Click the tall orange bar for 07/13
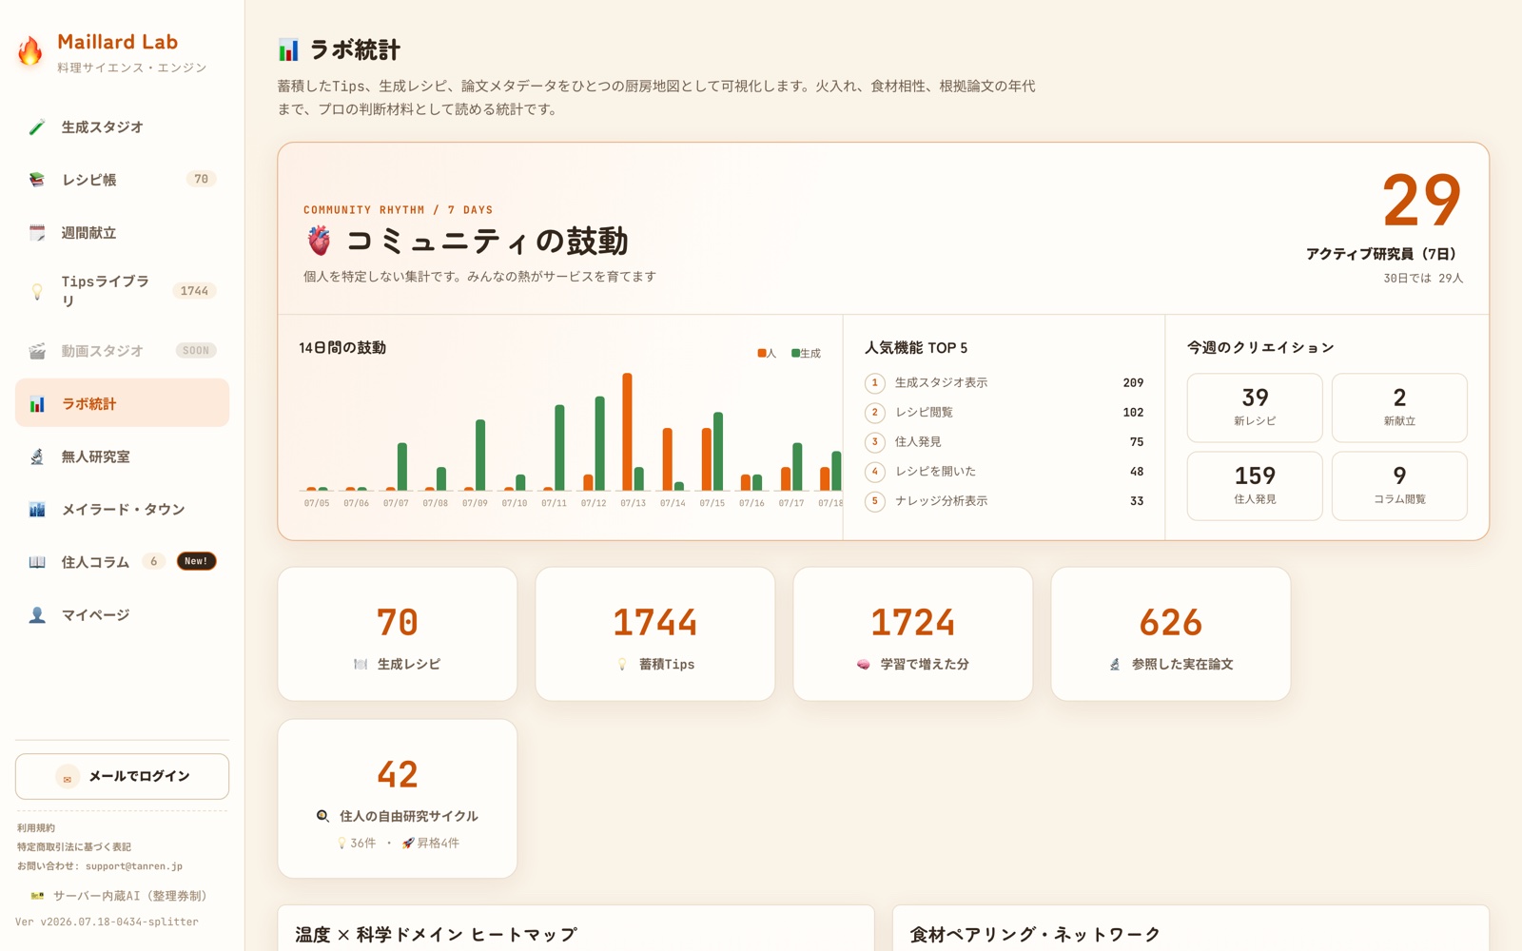Screen dimensions: 1522x951 point(627,432)
